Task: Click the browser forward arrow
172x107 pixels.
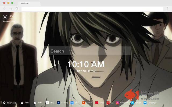Action: pyautogui.click(x=11, y=9)
